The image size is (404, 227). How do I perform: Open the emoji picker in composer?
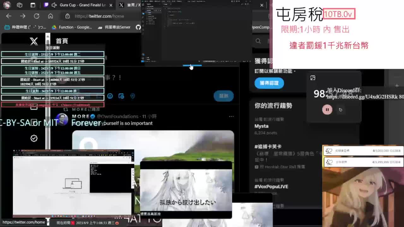click(110, 96)
